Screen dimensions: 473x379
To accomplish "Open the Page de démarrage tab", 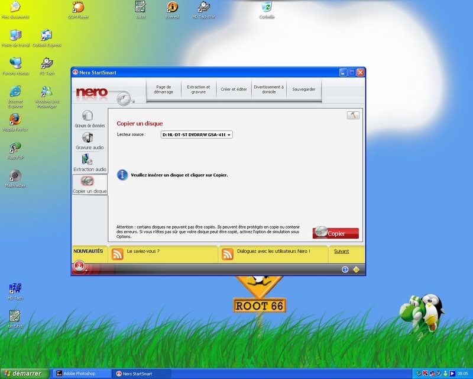I will [x=164, y=89].
